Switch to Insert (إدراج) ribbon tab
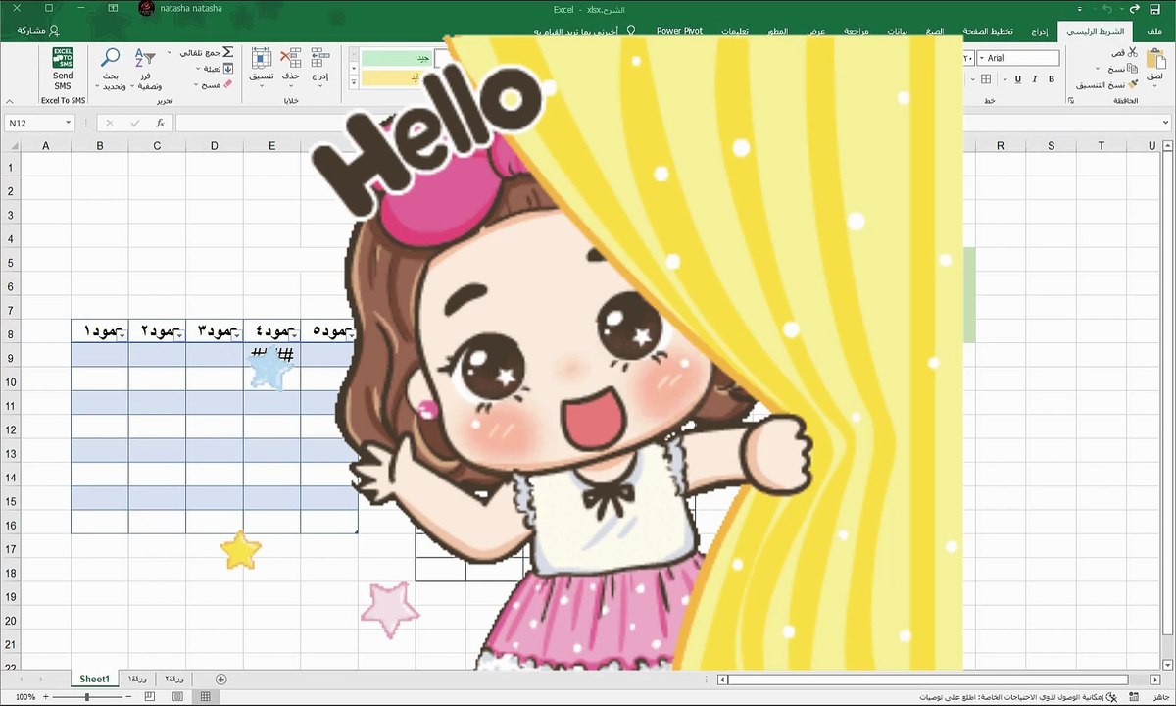The width and height of the screenshot is (1176, 706). [1040, 31]
